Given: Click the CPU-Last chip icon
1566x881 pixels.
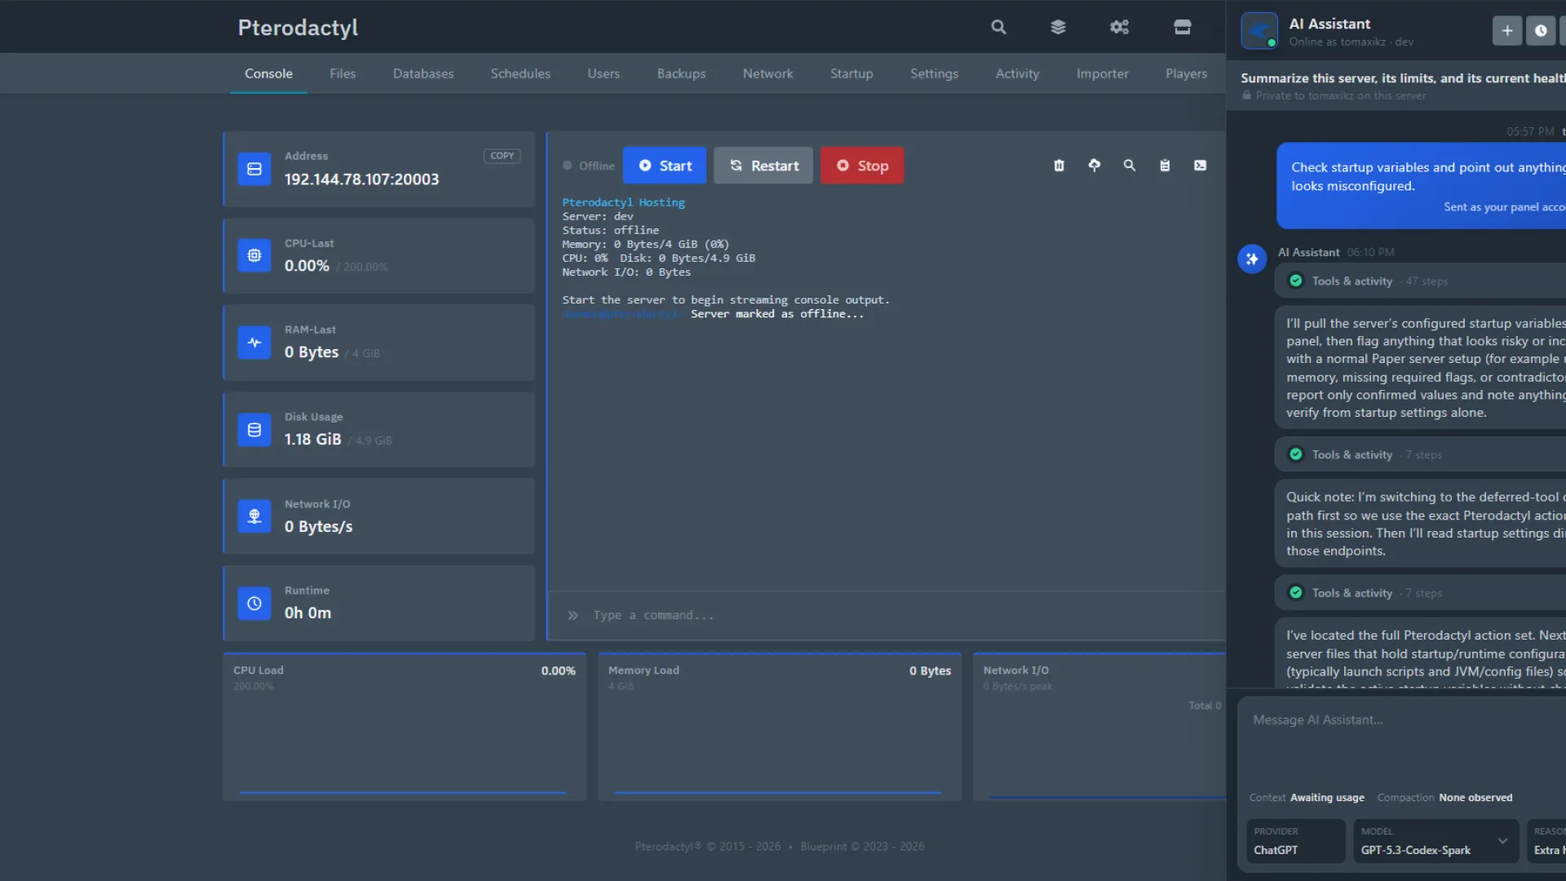Looking at the screenshot, I should click(254, 255).
